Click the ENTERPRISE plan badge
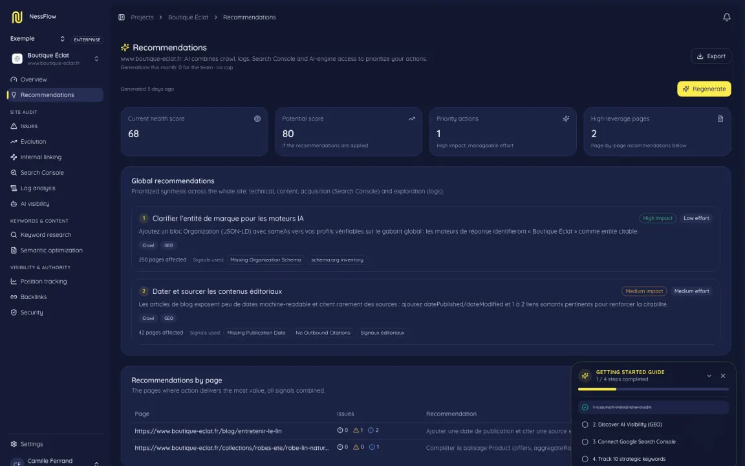745x466 pixels. (87, 40)
